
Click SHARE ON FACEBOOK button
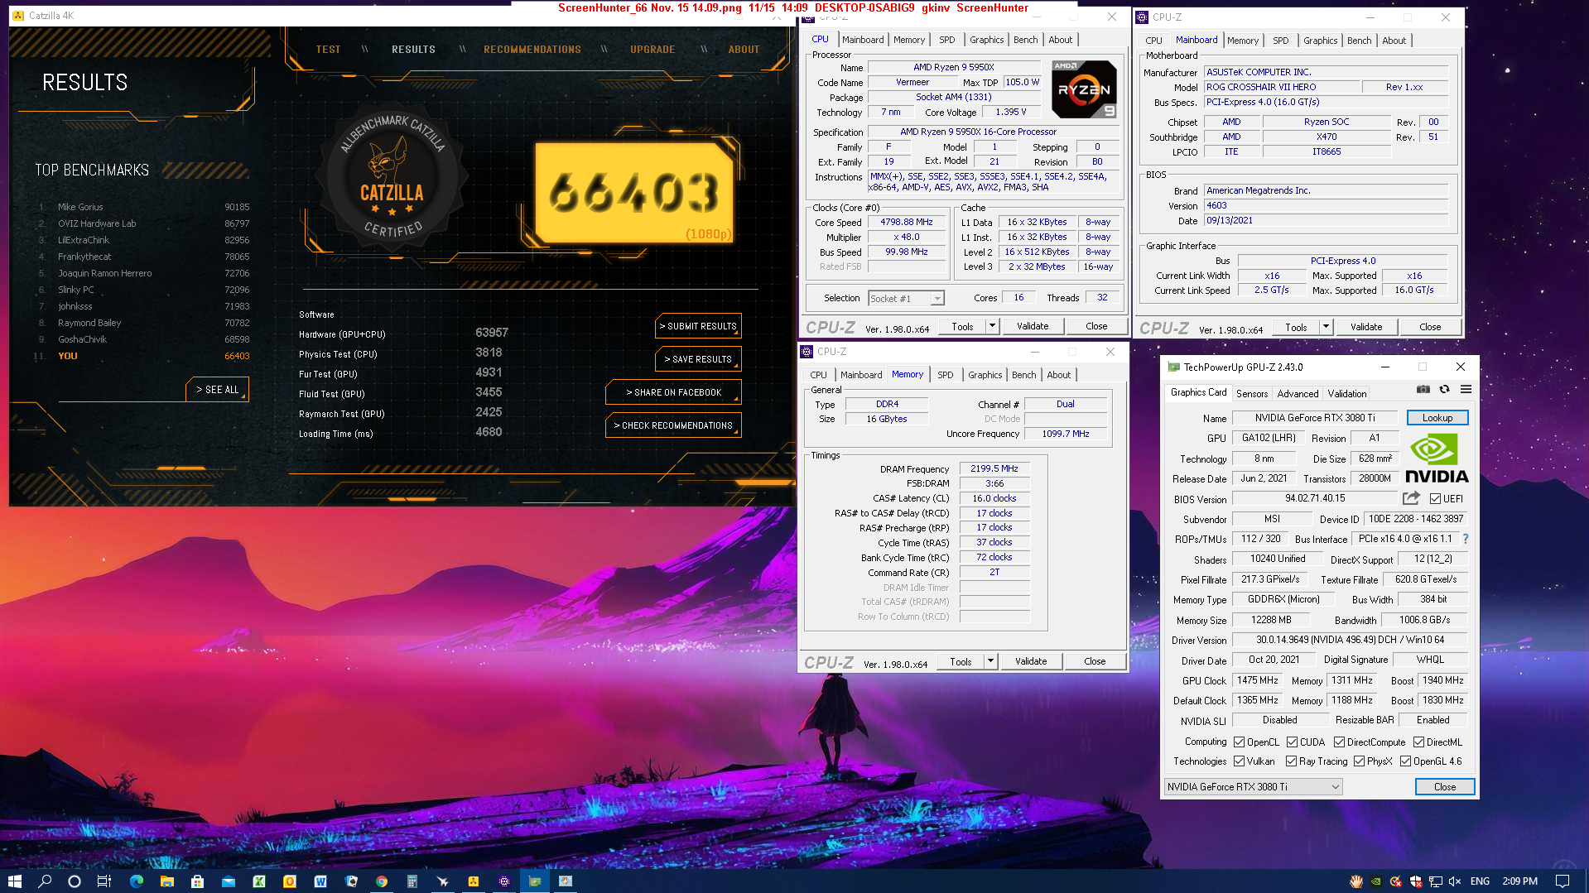673,392
